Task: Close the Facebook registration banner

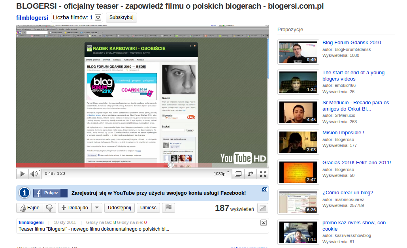Action: click(x=265, y=190)
